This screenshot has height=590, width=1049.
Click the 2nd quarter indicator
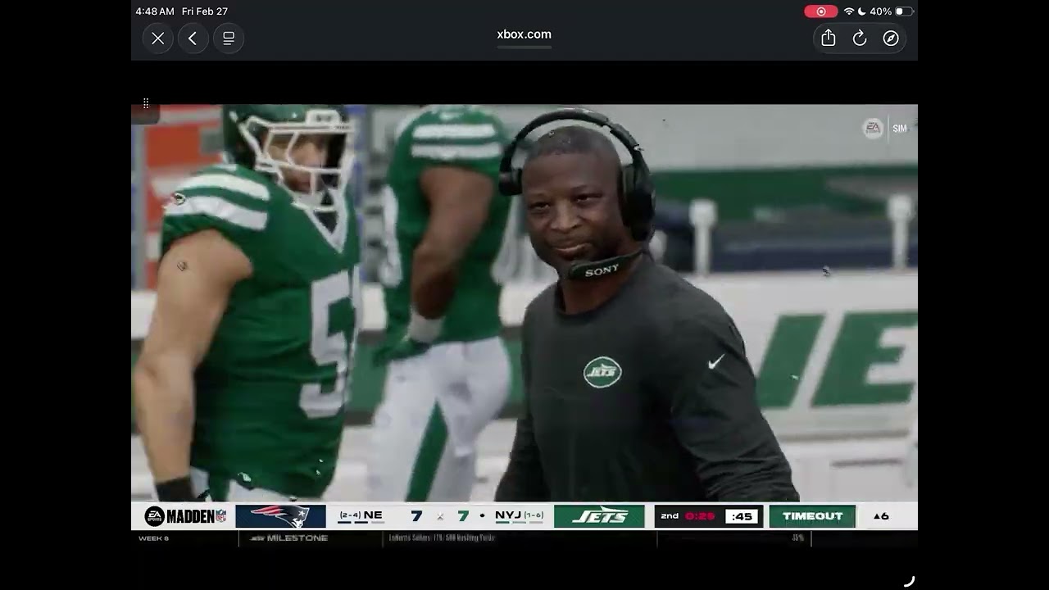click(x=670, y=516)
